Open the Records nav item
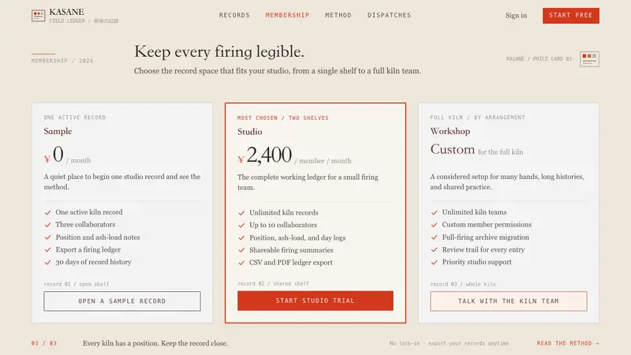 tap(234, 15)
